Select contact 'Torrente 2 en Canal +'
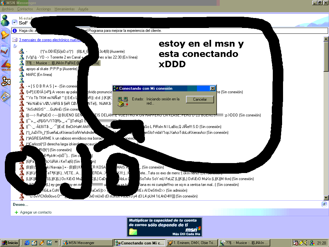Image resolution: width=329 pixels, height=247 pixels. 82,57
